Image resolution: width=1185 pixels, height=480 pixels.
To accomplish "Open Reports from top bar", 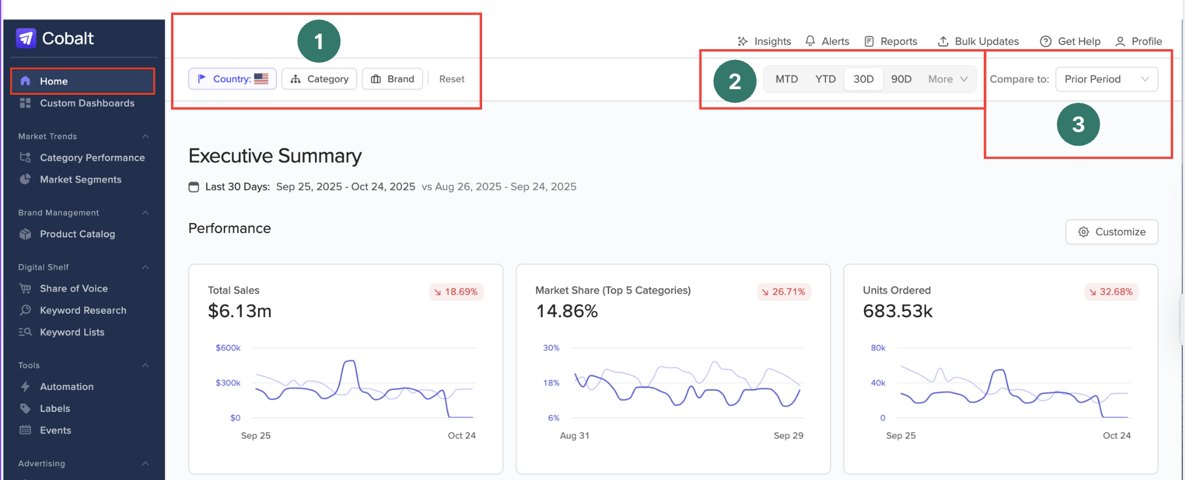I will 890,41.
